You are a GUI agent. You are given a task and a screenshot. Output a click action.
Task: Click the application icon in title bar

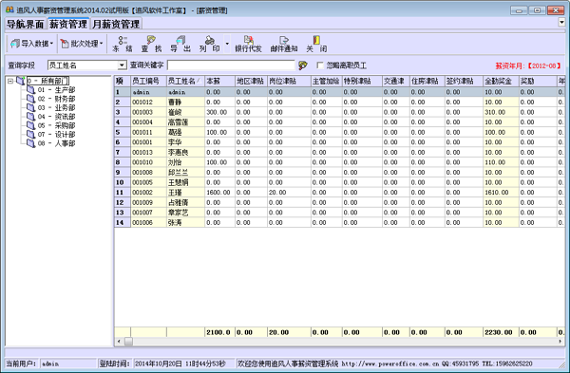(x=9, y=9)
